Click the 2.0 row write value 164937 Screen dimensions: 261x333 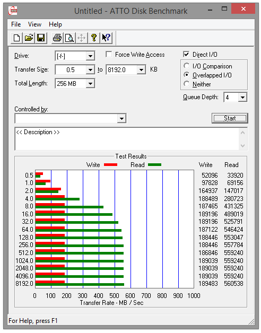pos(208,191)
